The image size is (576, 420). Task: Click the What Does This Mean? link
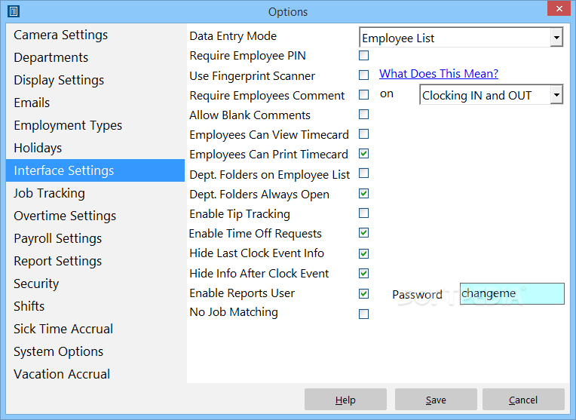[439, 73]
